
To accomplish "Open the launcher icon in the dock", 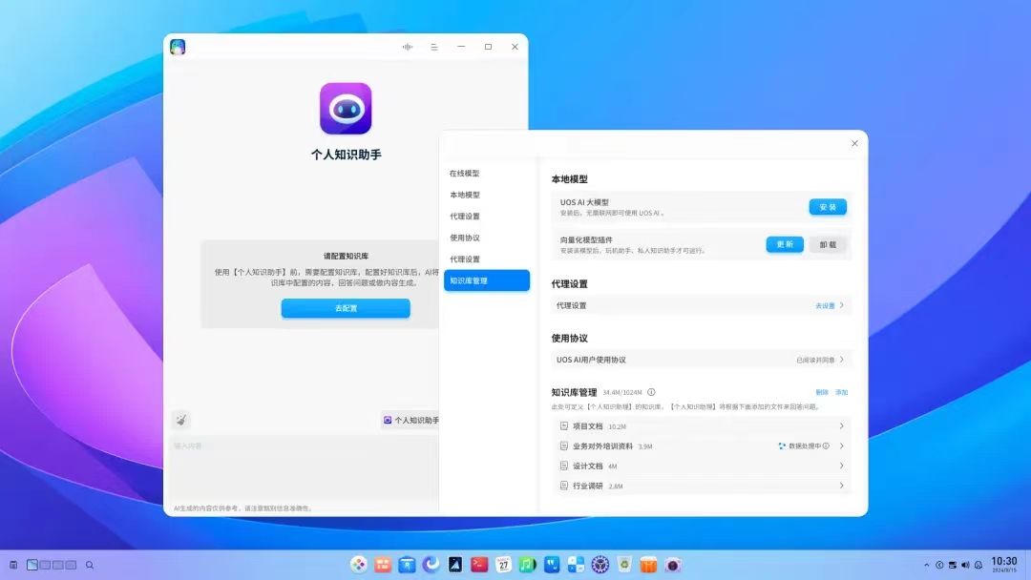I will (358, 564).
